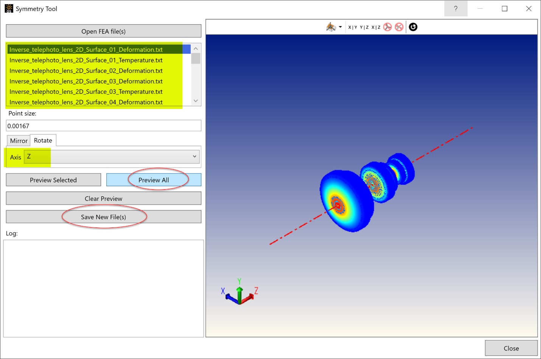Viewport: 541px width, 359px height.
Task: Click the Point size input field
Action: pyautogui.click(x=104, y=126)
